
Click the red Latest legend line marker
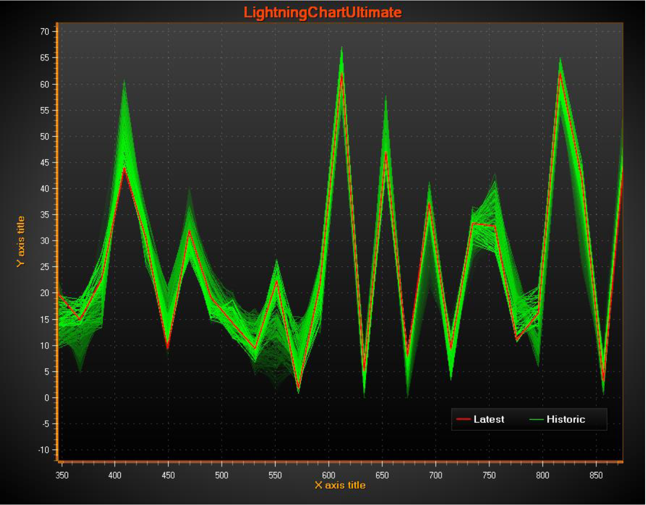tap(463, 419)
